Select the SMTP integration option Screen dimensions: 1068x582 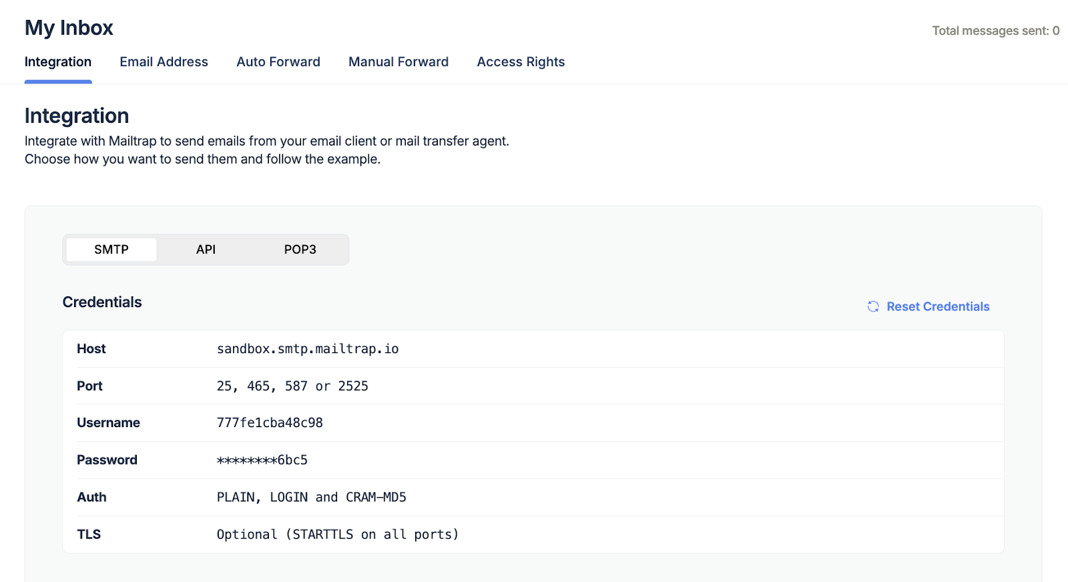click(x=111, y=250)
